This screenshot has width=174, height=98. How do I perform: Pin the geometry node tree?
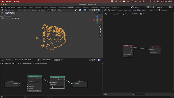click(x=62, y=60)
